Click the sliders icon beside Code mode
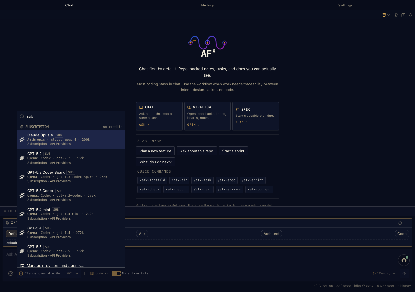 click(x=92, y=274)
